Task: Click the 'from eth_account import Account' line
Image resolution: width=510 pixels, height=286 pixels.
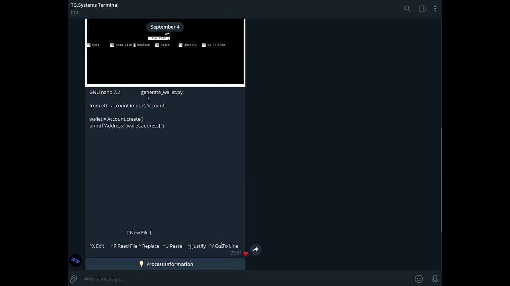Action: point(127,106)
